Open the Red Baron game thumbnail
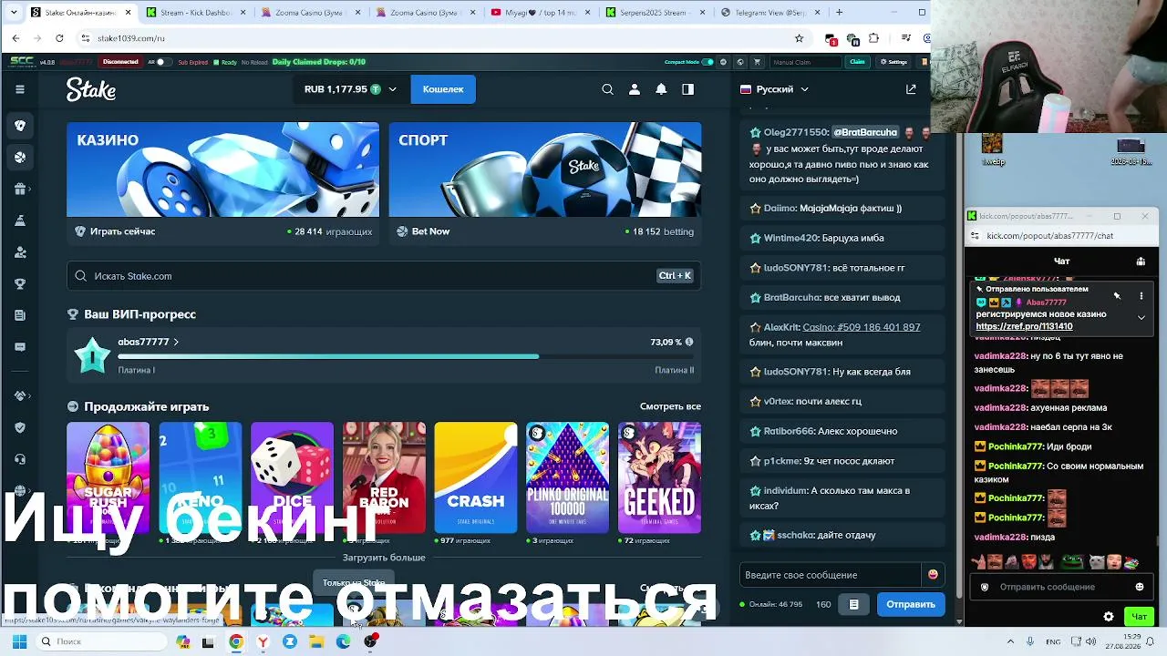The image size is (1167, 656). tap(384, 477)
